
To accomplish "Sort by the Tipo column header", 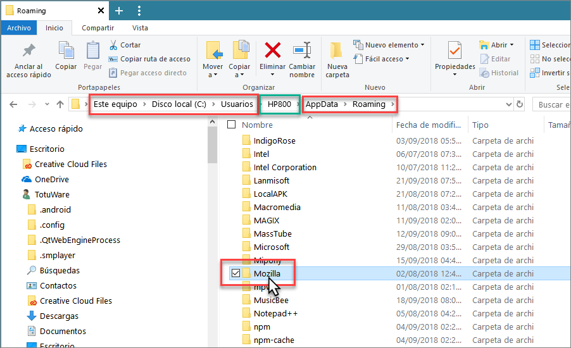I will (480, 125).
